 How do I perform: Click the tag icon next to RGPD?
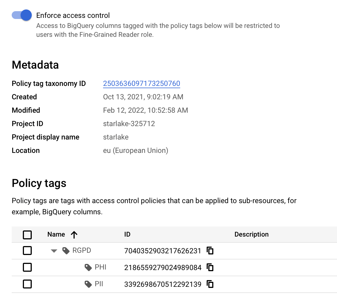point(66,251)
